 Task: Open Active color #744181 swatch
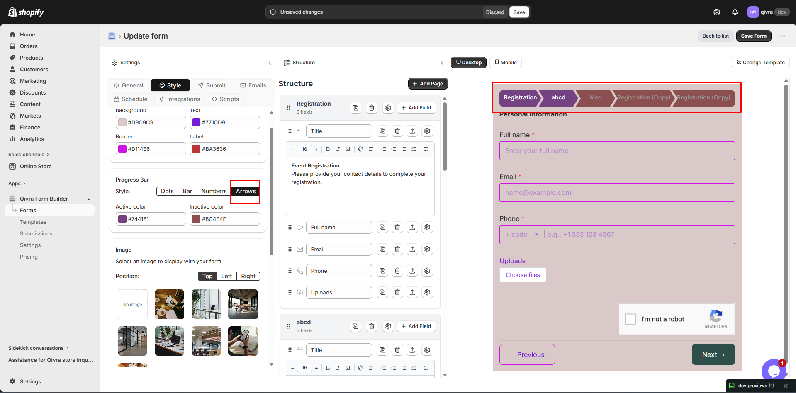[x=122, y=219]
